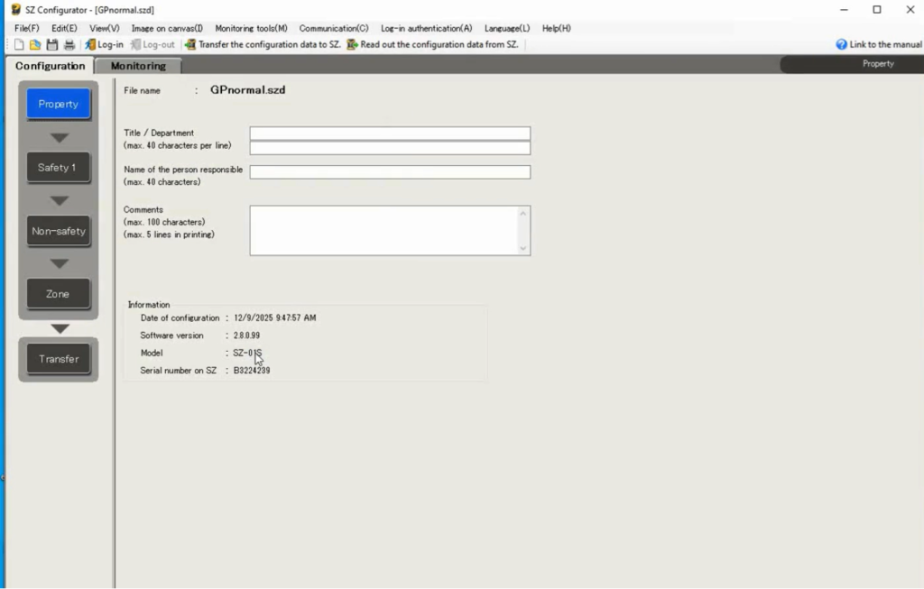Image resolution: width=924 pixels, height=589 pixels.
Task: Click the first Title / Department field
Action: pos(390,133)
